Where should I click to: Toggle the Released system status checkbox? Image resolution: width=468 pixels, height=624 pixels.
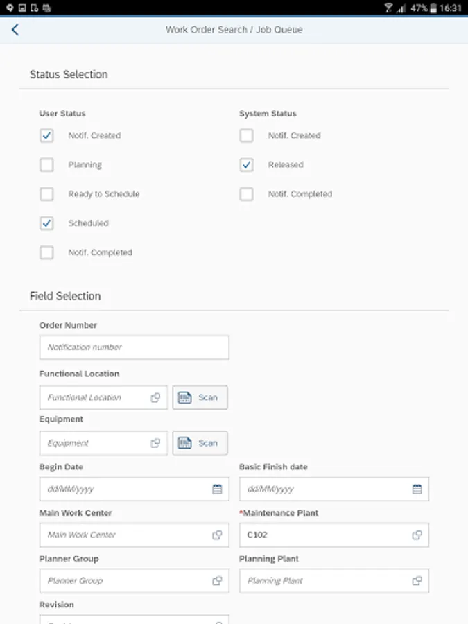246,165
